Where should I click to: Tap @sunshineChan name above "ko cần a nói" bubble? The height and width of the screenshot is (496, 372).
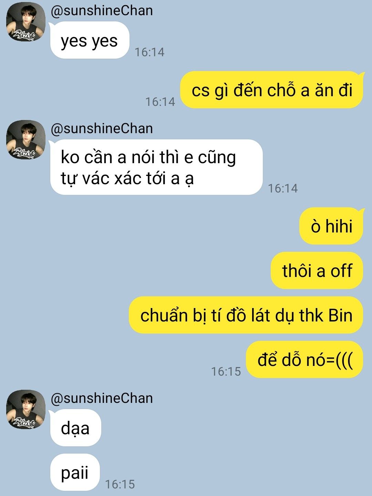(102, 128)
